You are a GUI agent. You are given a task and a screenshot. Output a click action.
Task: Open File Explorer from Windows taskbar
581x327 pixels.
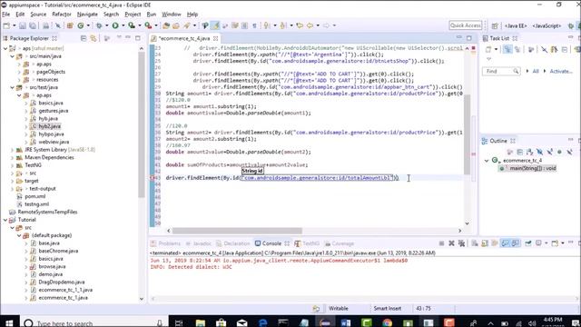point(201,323)
